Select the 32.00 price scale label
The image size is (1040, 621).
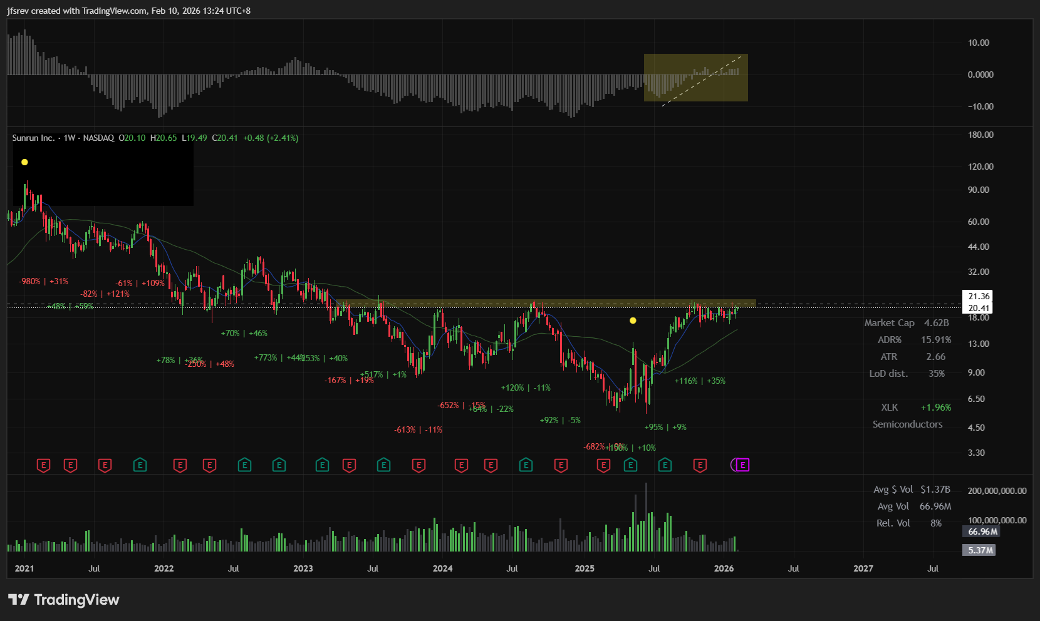979,272
